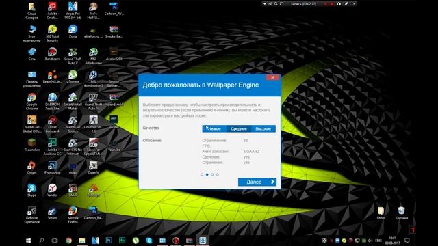Open uTorrent desktop shortcut
The image size is (438, 246).
click(x=73, y=77)
